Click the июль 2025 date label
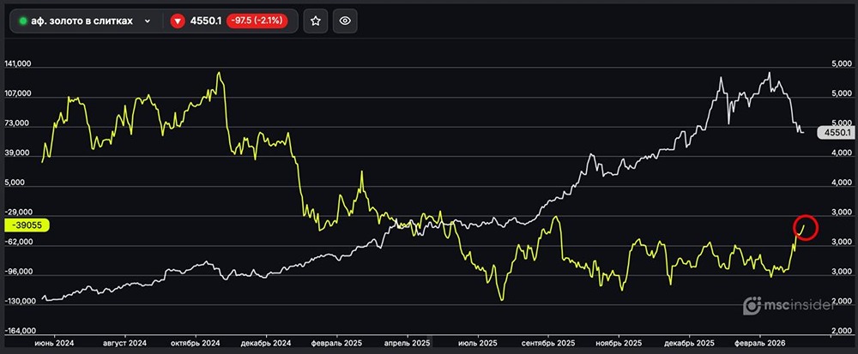The width and height of the screenshot is (858, 354). (478, 343)
